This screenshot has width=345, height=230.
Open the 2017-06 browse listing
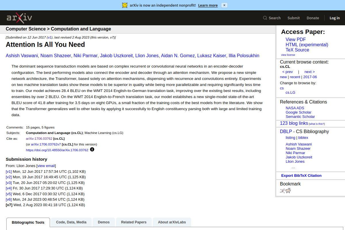[x=310, y=77]
